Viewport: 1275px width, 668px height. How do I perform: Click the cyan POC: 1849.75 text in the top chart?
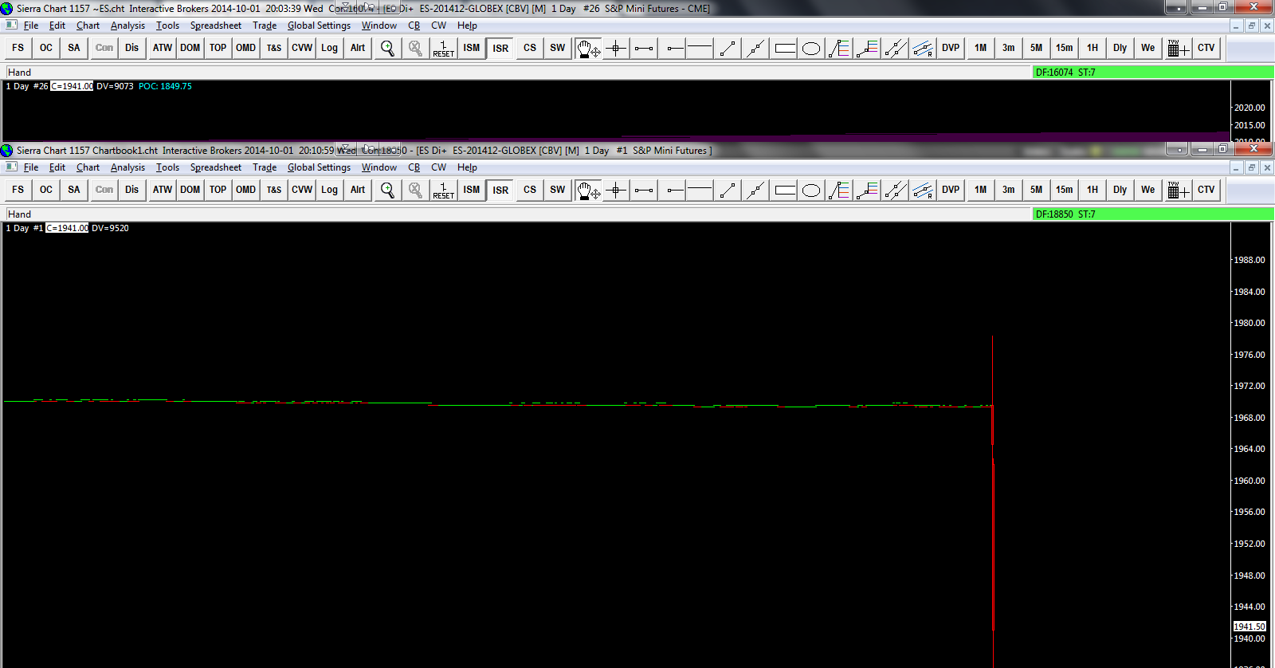[165, 86]
